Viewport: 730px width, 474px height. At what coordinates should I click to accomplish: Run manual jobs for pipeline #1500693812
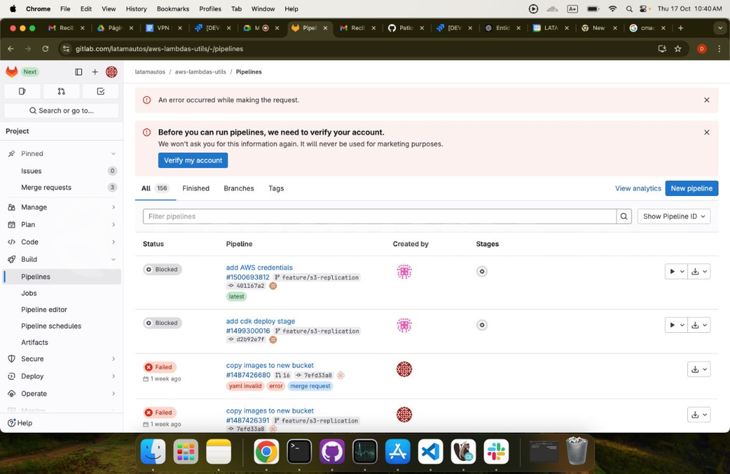[676, 272]
